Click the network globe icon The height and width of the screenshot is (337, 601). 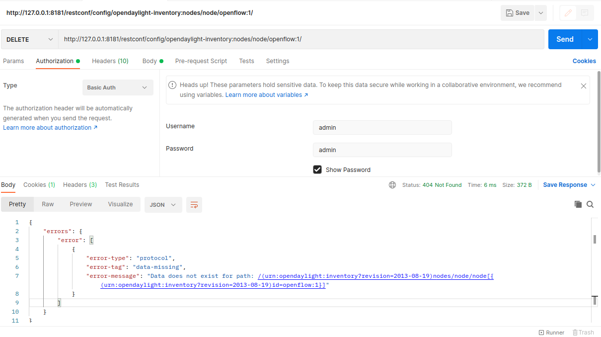(x=392, y=185)
